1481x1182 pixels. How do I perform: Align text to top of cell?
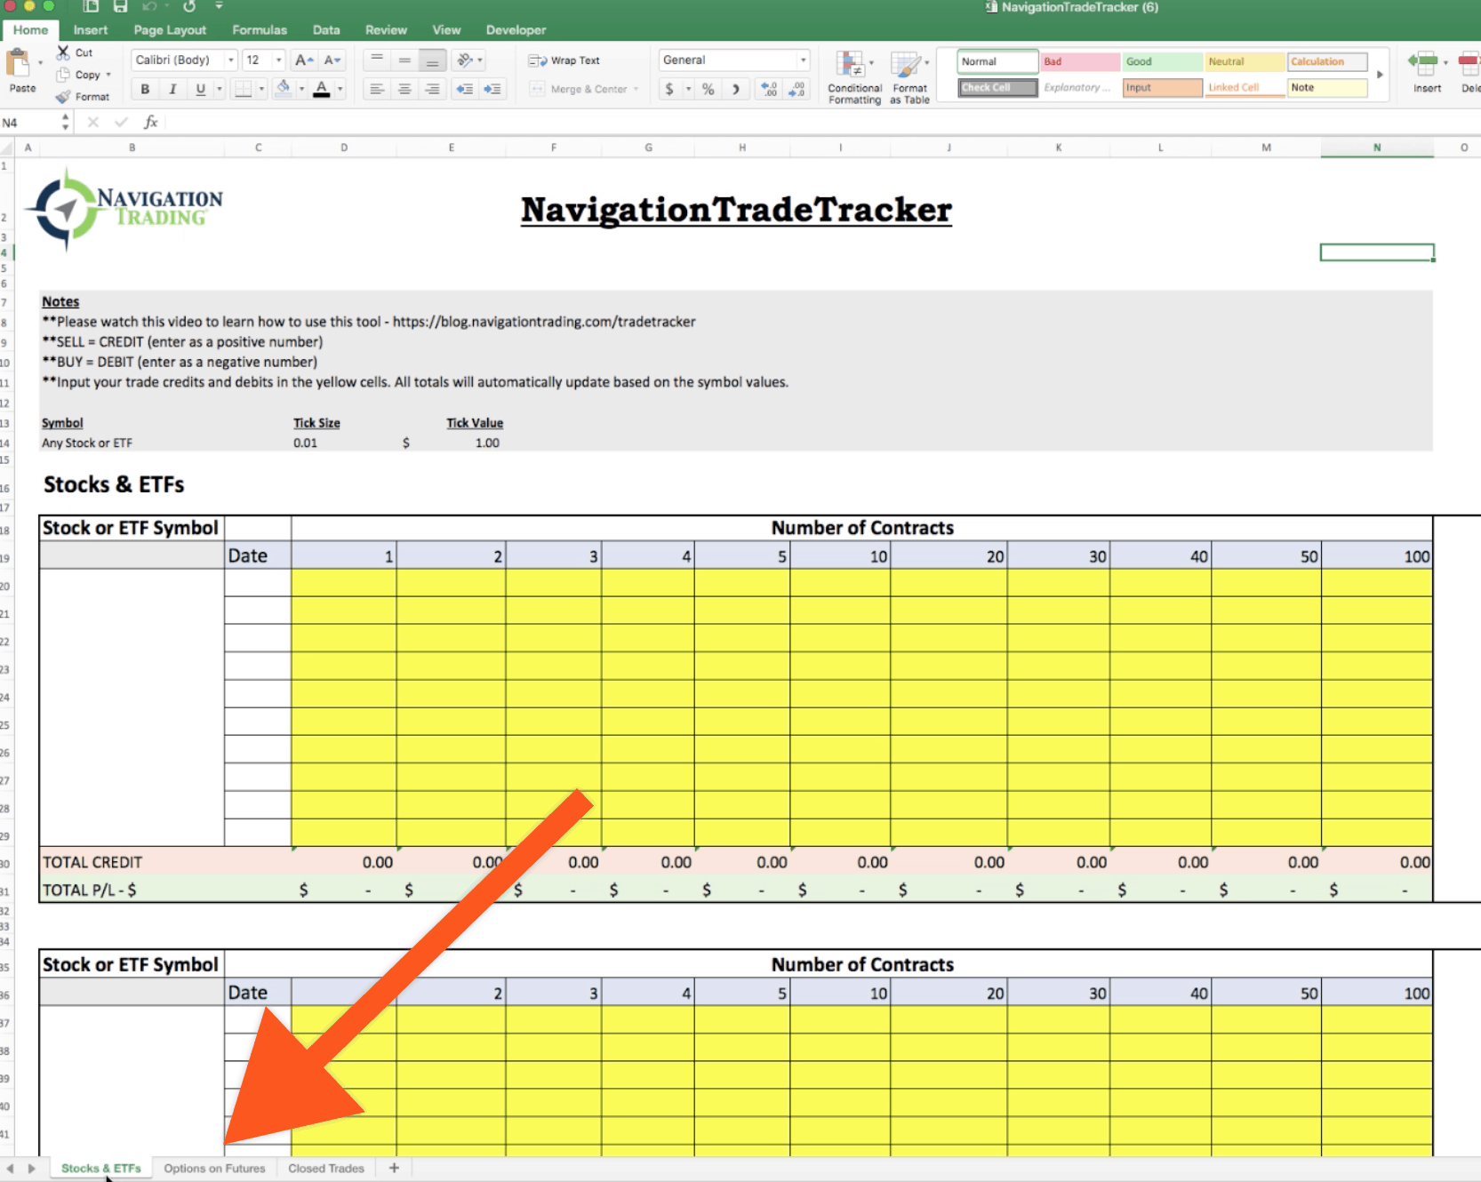377,60
